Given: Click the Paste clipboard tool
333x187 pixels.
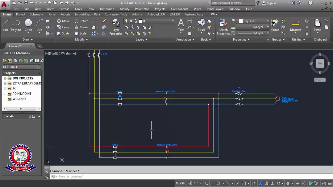Looking at the screenshot, I should click(x=317, y=25).
